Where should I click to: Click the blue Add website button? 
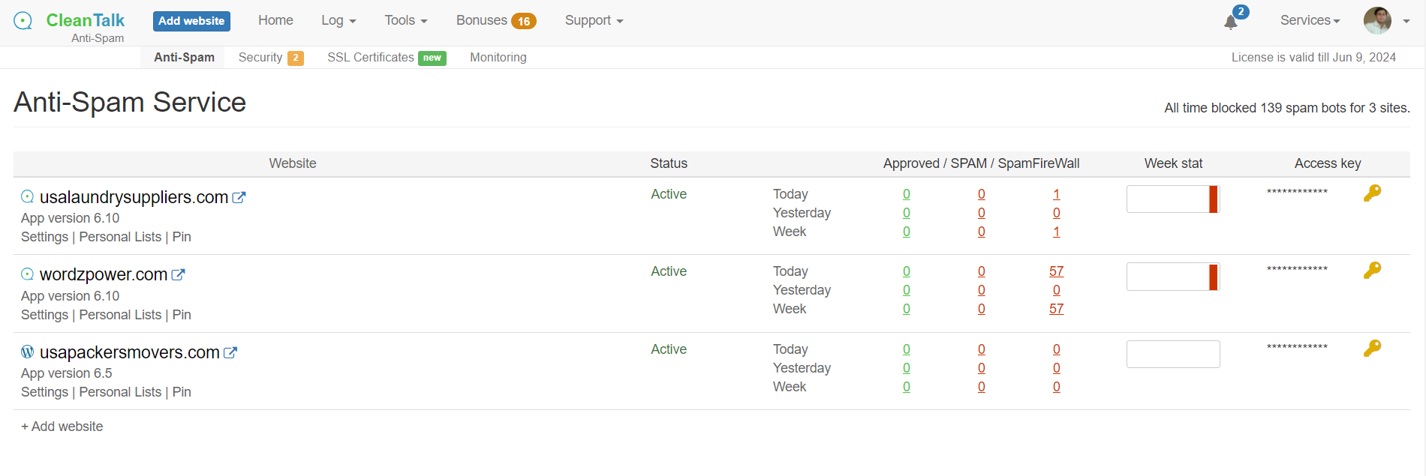(191, 21)
